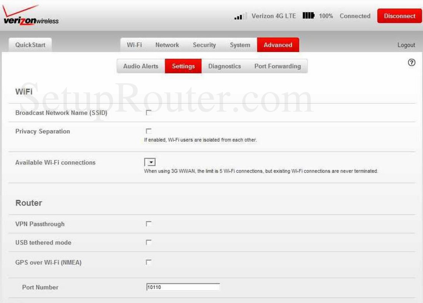Click the GPS over Wi-Fi (NMEA) label
Image resolution: width=423 pixels, height=303 pixels.
[48, 262]
